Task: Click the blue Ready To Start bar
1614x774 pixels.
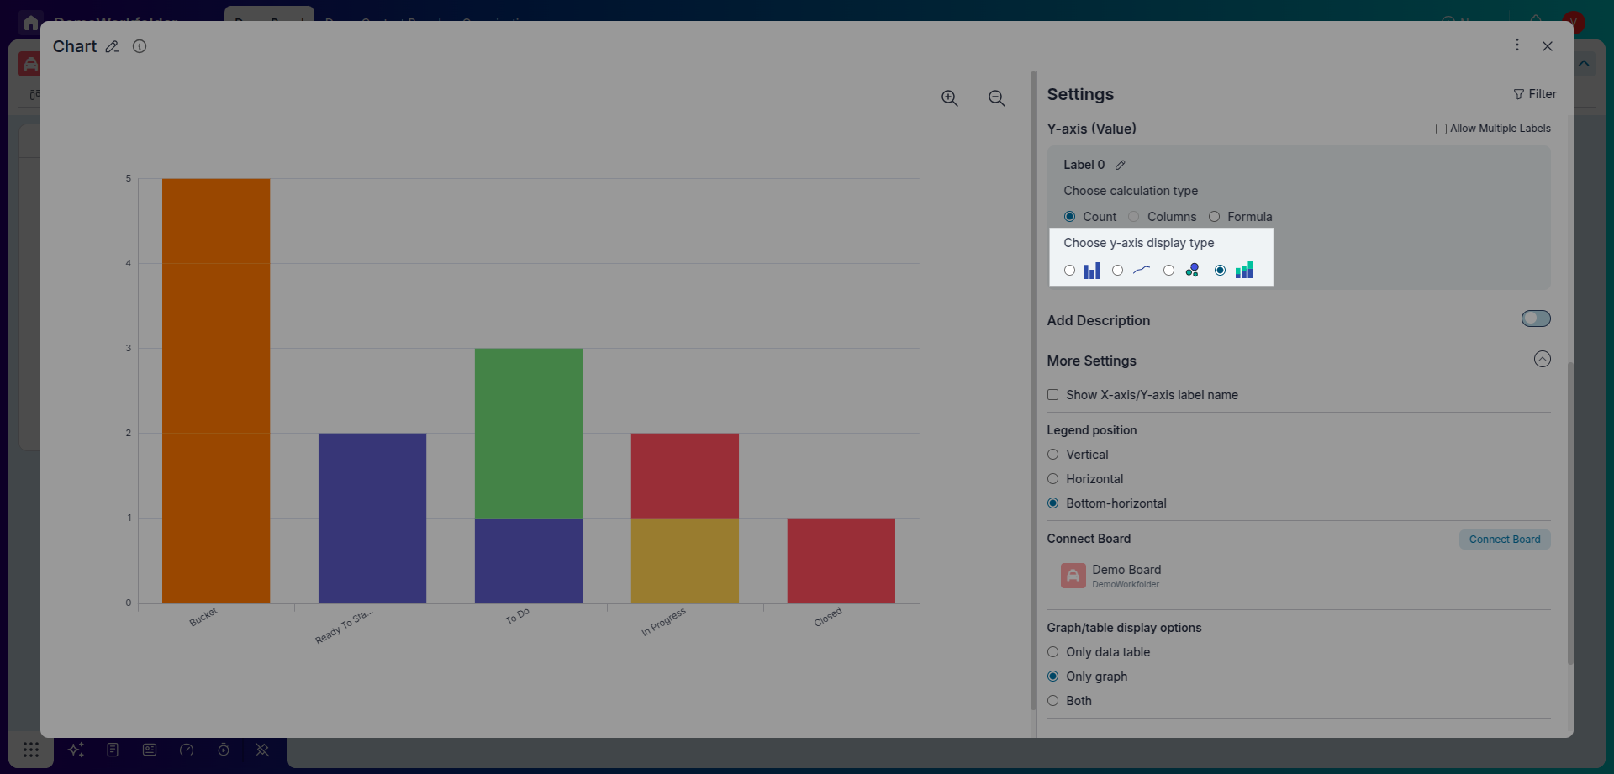Action: tap(372, 518)
